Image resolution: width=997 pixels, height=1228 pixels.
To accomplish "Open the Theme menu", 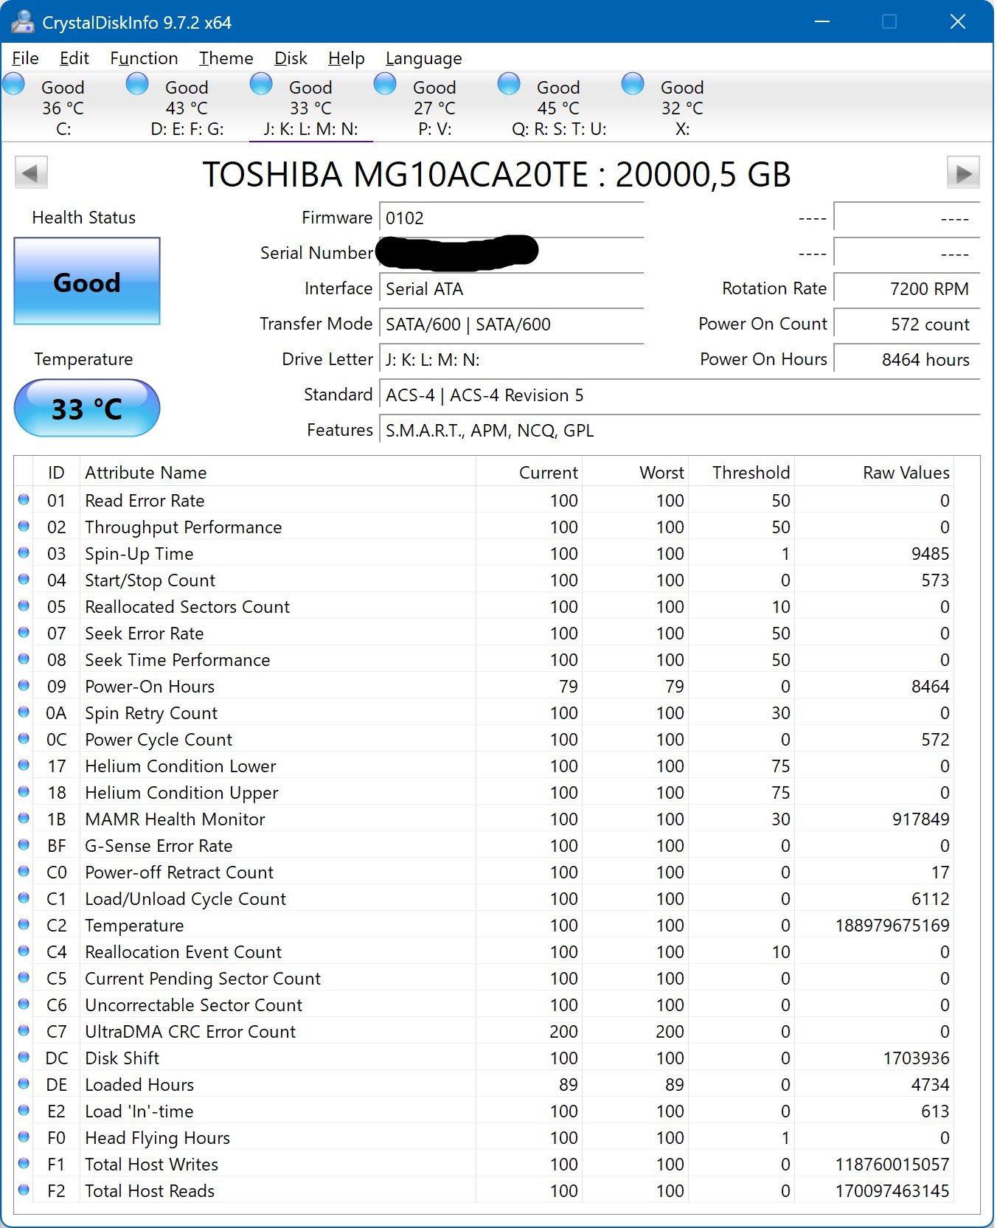I will coord(226,58).
